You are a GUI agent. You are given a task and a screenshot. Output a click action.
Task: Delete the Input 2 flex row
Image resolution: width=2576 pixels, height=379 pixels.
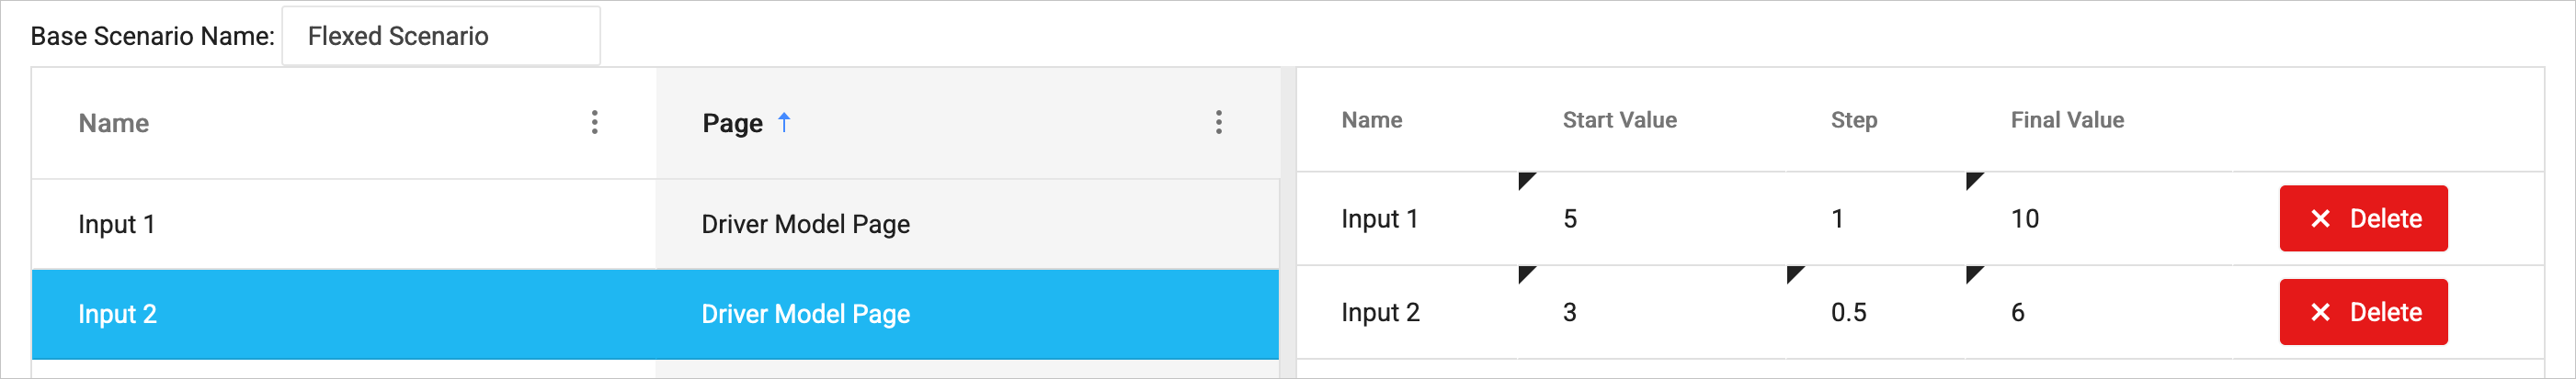click(2362, 312)
